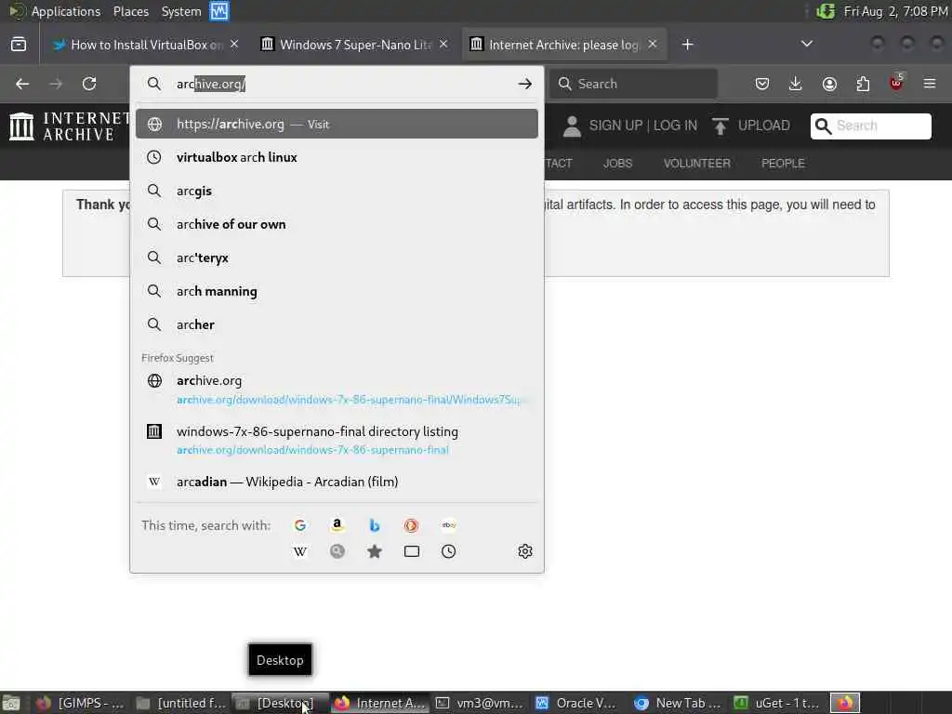
Task: Select archer search suggestion
Action: pos(337,324)
